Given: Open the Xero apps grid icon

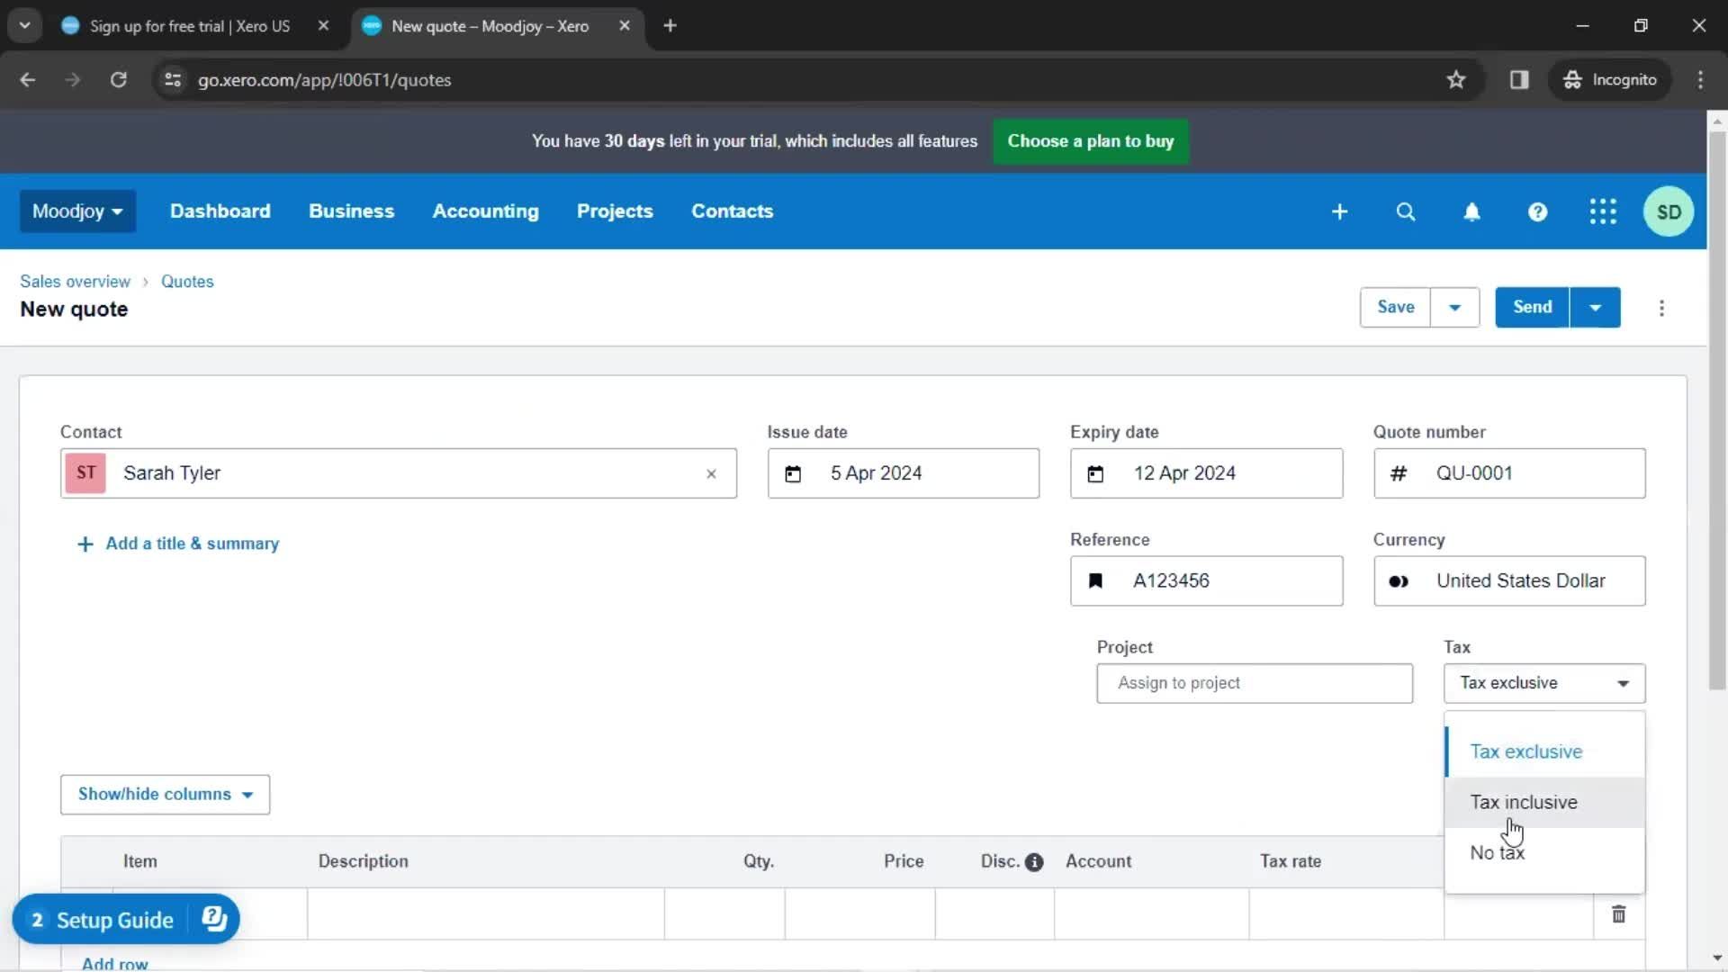Looking at the screenshot, I should [1603, 211].
